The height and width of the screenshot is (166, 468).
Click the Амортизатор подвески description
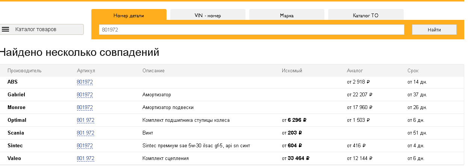pos(168,107)
